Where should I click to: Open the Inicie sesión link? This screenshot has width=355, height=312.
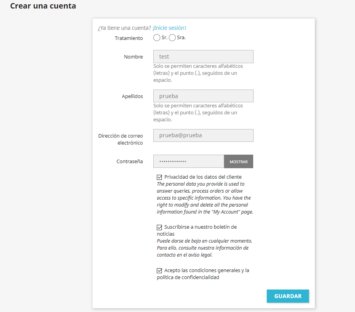[169, 28]
